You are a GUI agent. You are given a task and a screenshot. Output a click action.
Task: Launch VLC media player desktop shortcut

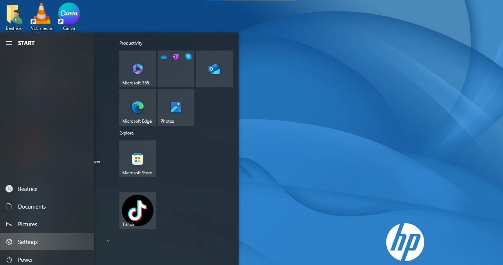41,17
